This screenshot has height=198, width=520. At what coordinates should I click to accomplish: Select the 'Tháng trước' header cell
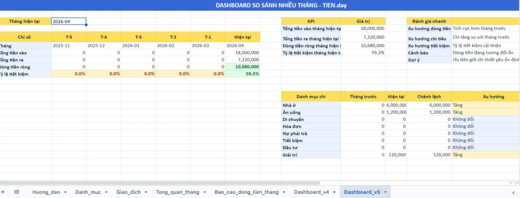click(363, 96)
